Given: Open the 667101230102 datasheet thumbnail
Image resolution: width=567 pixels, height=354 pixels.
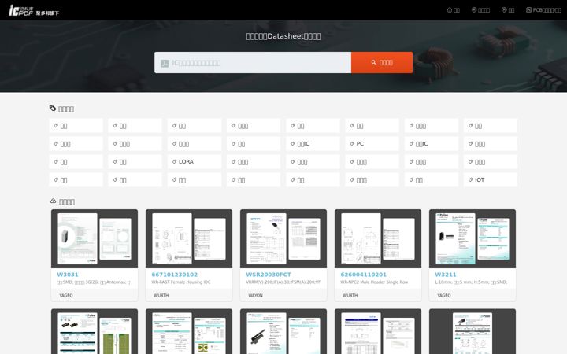Looking at the screenshot, I should [x=189, y=239].
